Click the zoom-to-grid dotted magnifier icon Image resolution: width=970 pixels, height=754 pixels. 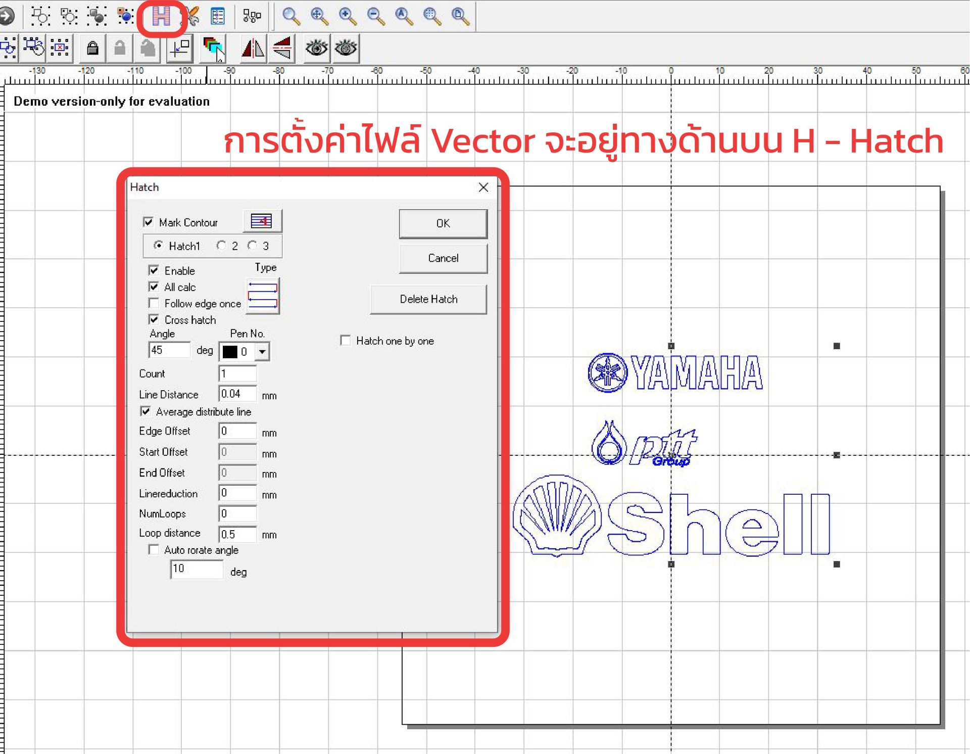[432, 17]
